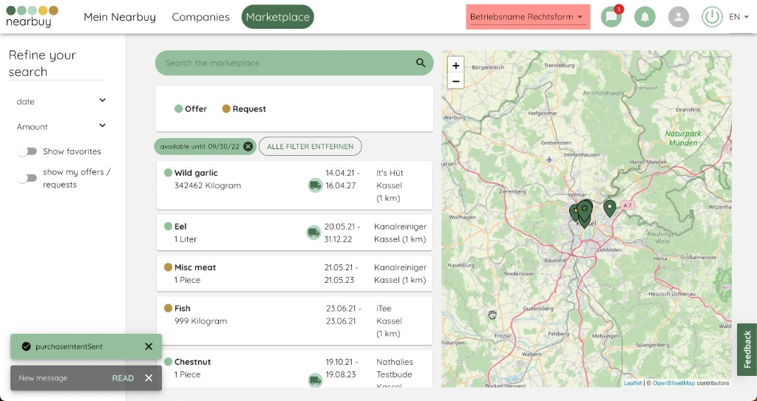Click the power logout icon

click(x=712, y=17)
